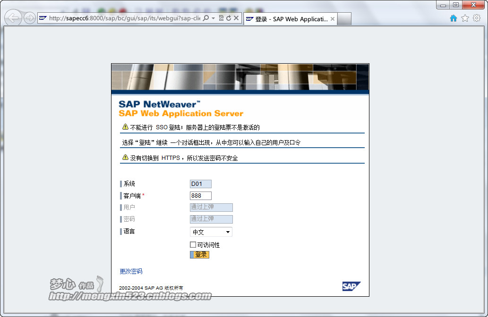Open the 更改密码 link
This screenshot has width=488, height=317.
click(x=131, y=271)
